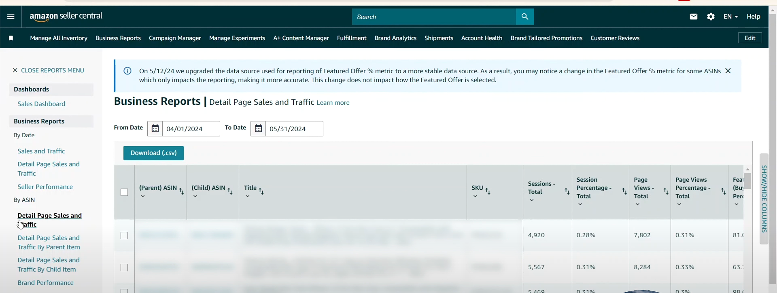Viewport: 777px width, 293px height.
Task: Click the info icon in the banner
Action: click(x=127, y=71)
